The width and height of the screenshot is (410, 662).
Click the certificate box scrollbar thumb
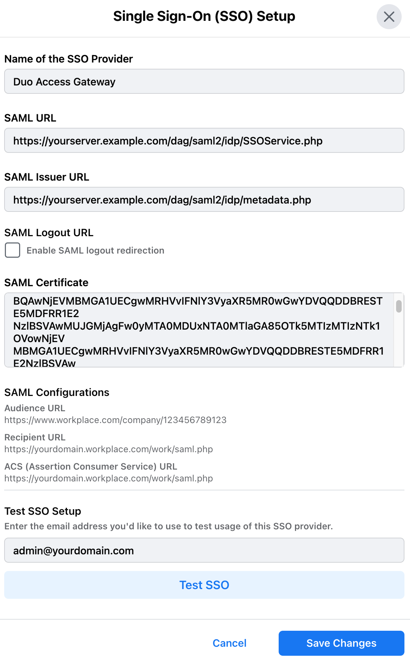point(399,306)
